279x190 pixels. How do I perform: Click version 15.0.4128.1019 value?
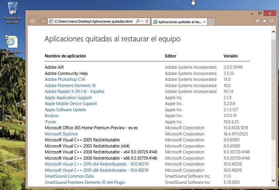[236, 128]
